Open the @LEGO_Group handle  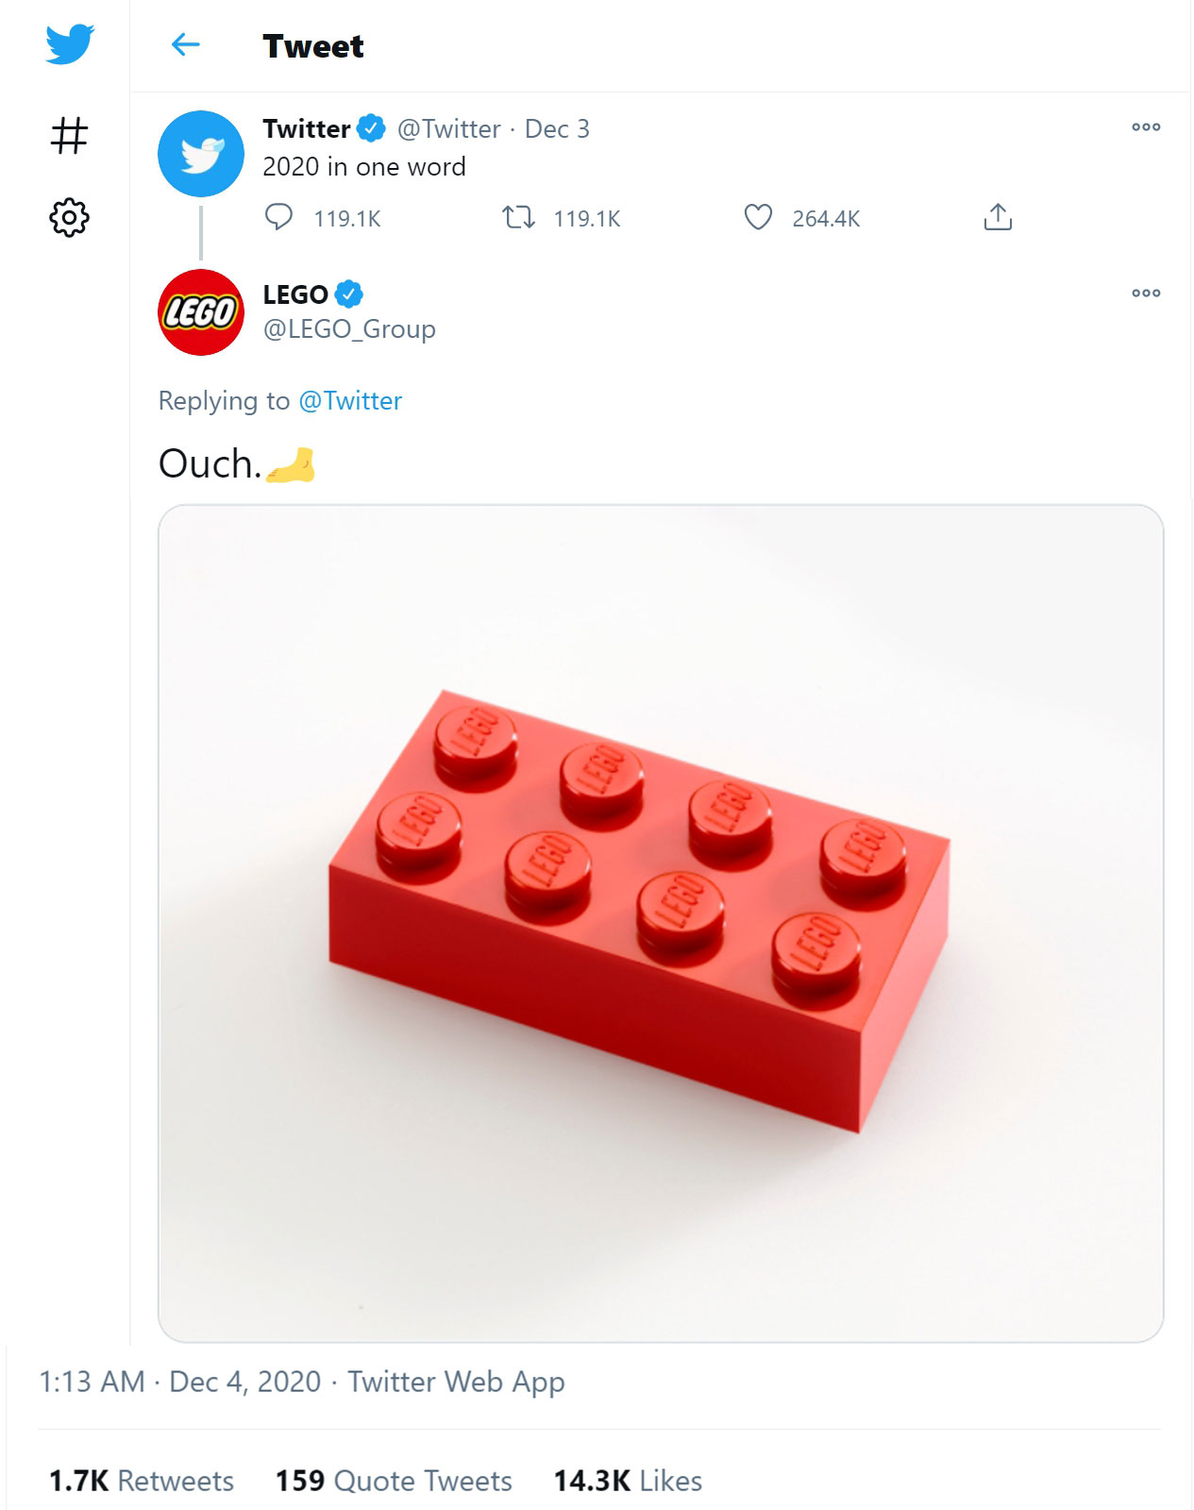pyautogui.click(x=349, y=329)
